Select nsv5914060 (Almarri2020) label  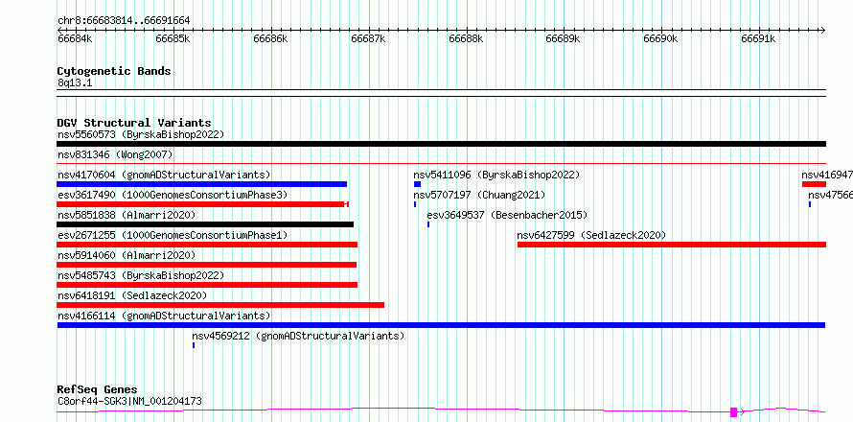click(x=127, y=255)
